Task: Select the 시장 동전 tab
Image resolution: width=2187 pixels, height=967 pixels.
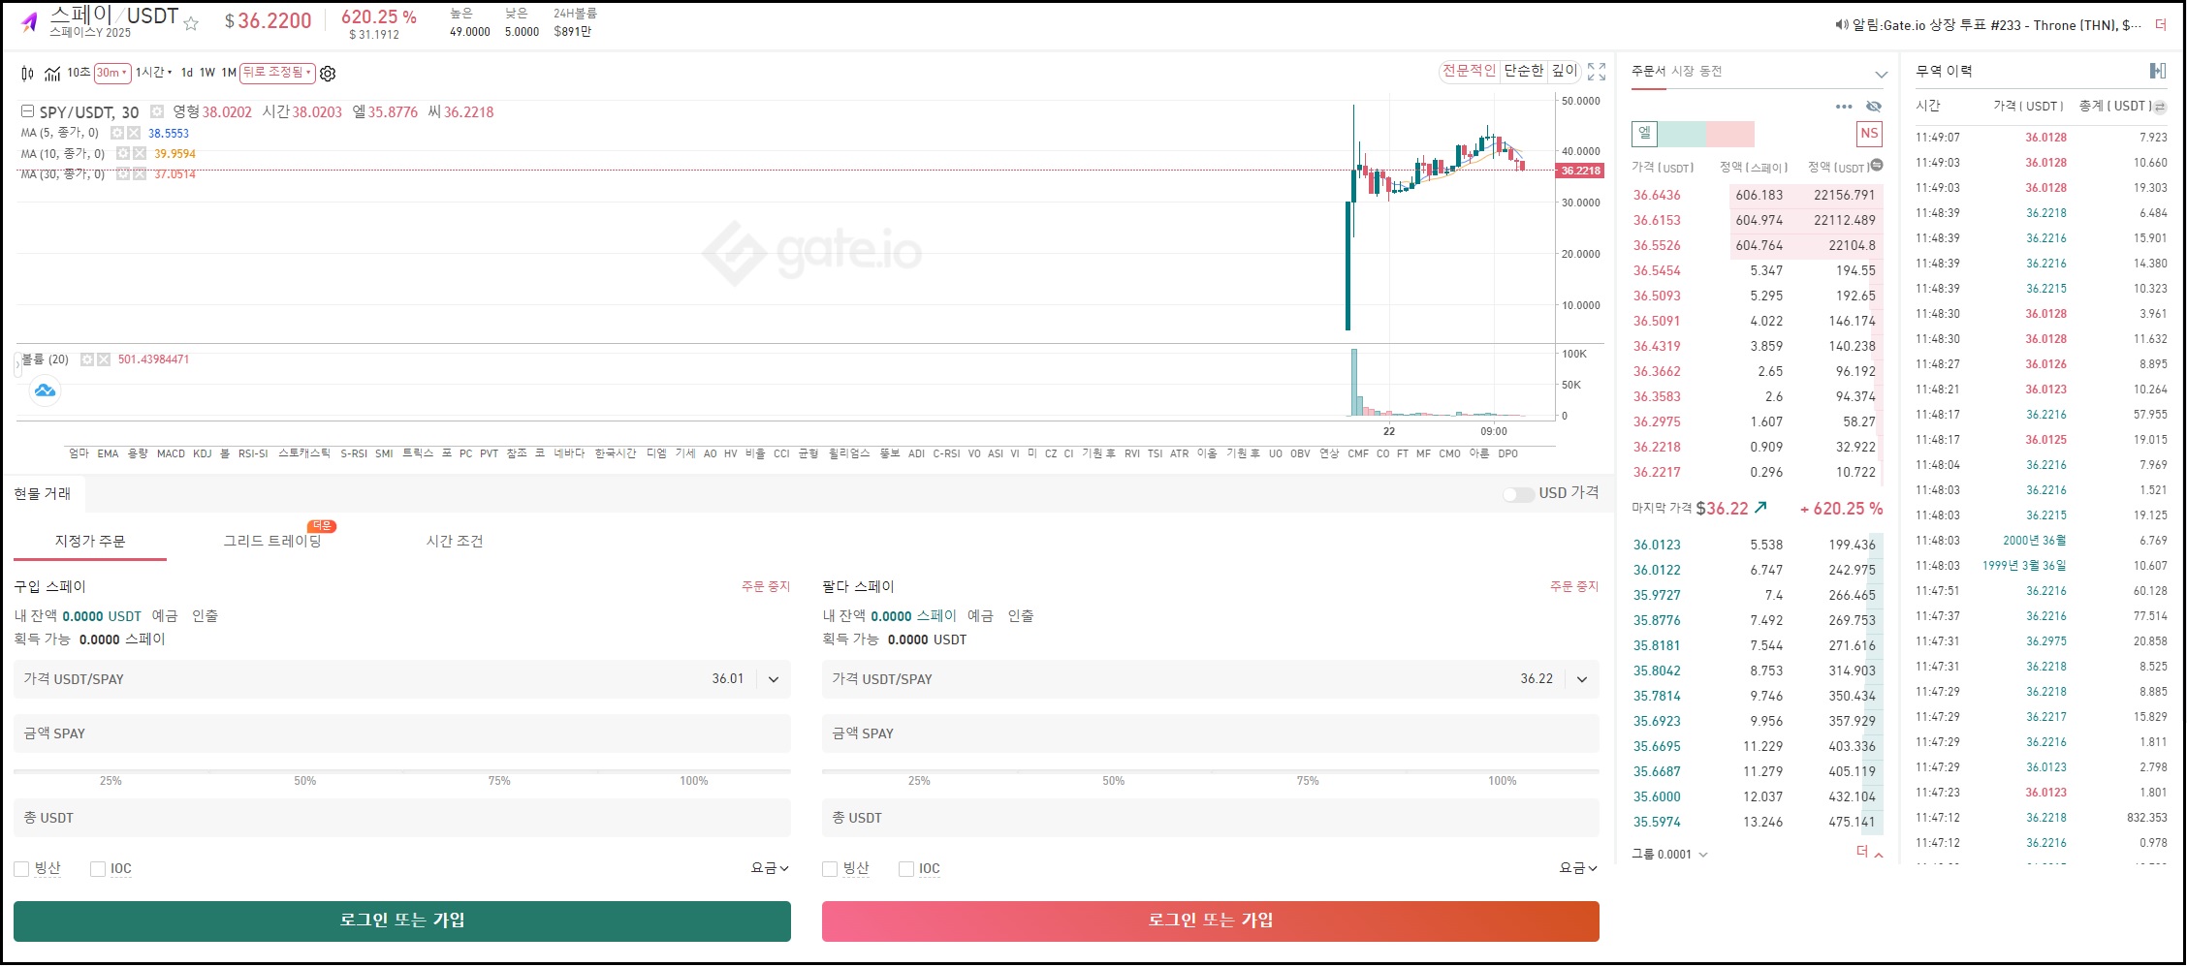Action: click(1697, 71)
